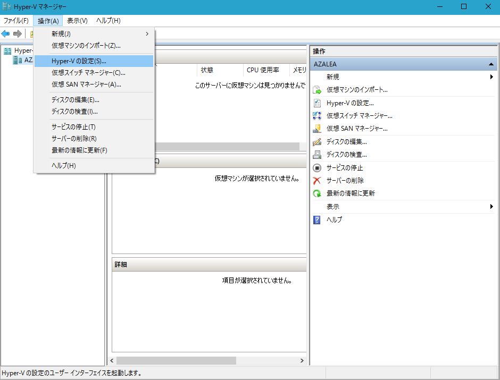
Task: Choose Hyper-V の設定(S)... menu entry
Action: click(94, 61)
